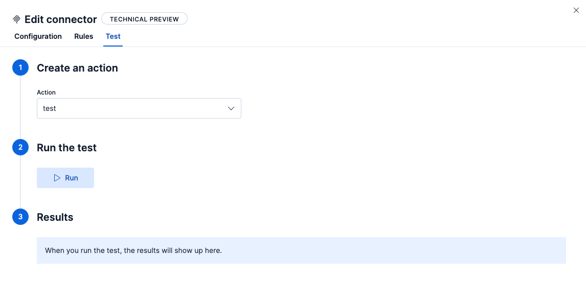This screenshot has width=586, height=300.
Task: Click the Results step heading
Action: (55, 217)
